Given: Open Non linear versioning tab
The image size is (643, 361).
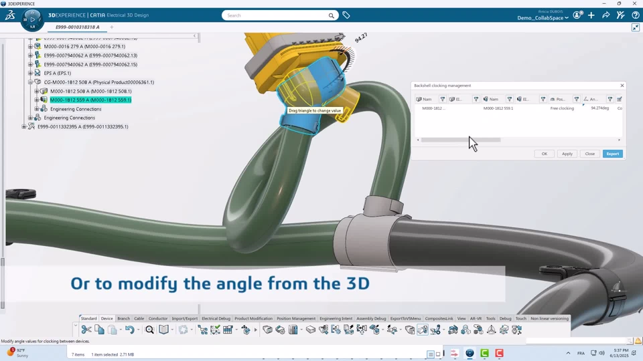Looking at the screenshot, I should (549, 318).
